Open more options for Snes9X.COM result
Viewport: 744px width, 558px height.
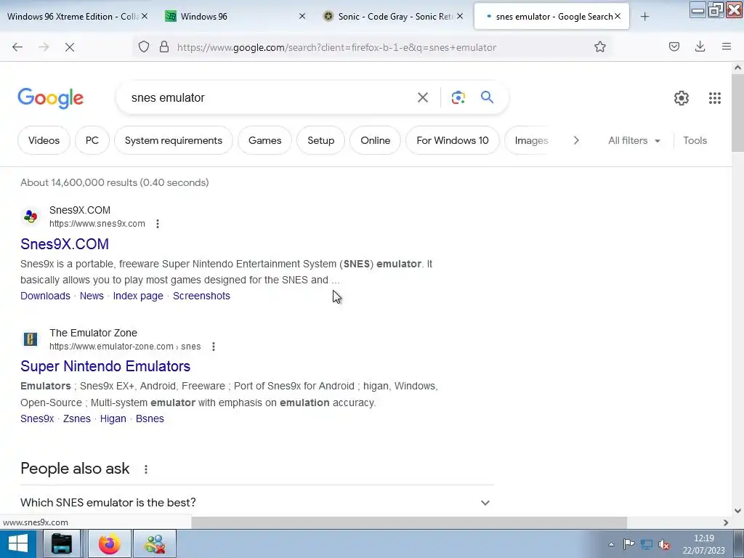pos(158,224)
